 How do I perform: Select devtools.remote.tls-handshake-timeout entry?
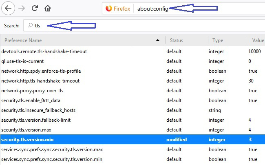(132, 51)
